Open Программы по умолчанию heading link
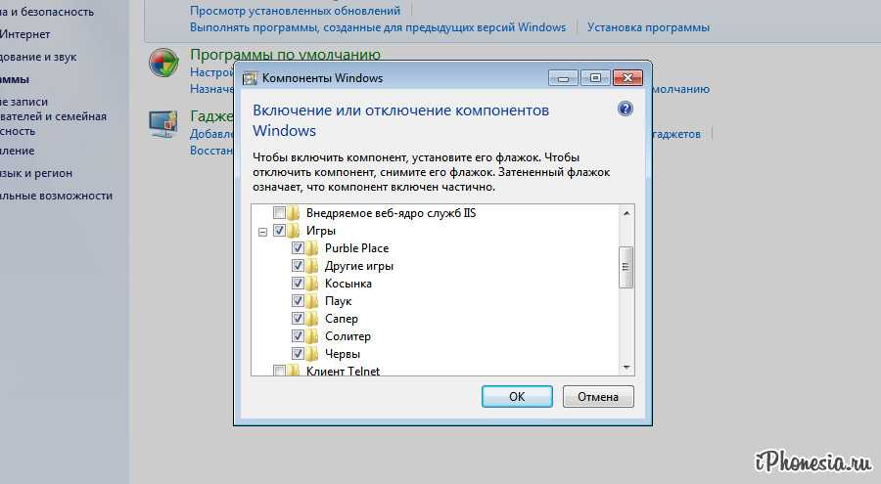The width and height of the screenshot is (881, 484). [286, 55]
